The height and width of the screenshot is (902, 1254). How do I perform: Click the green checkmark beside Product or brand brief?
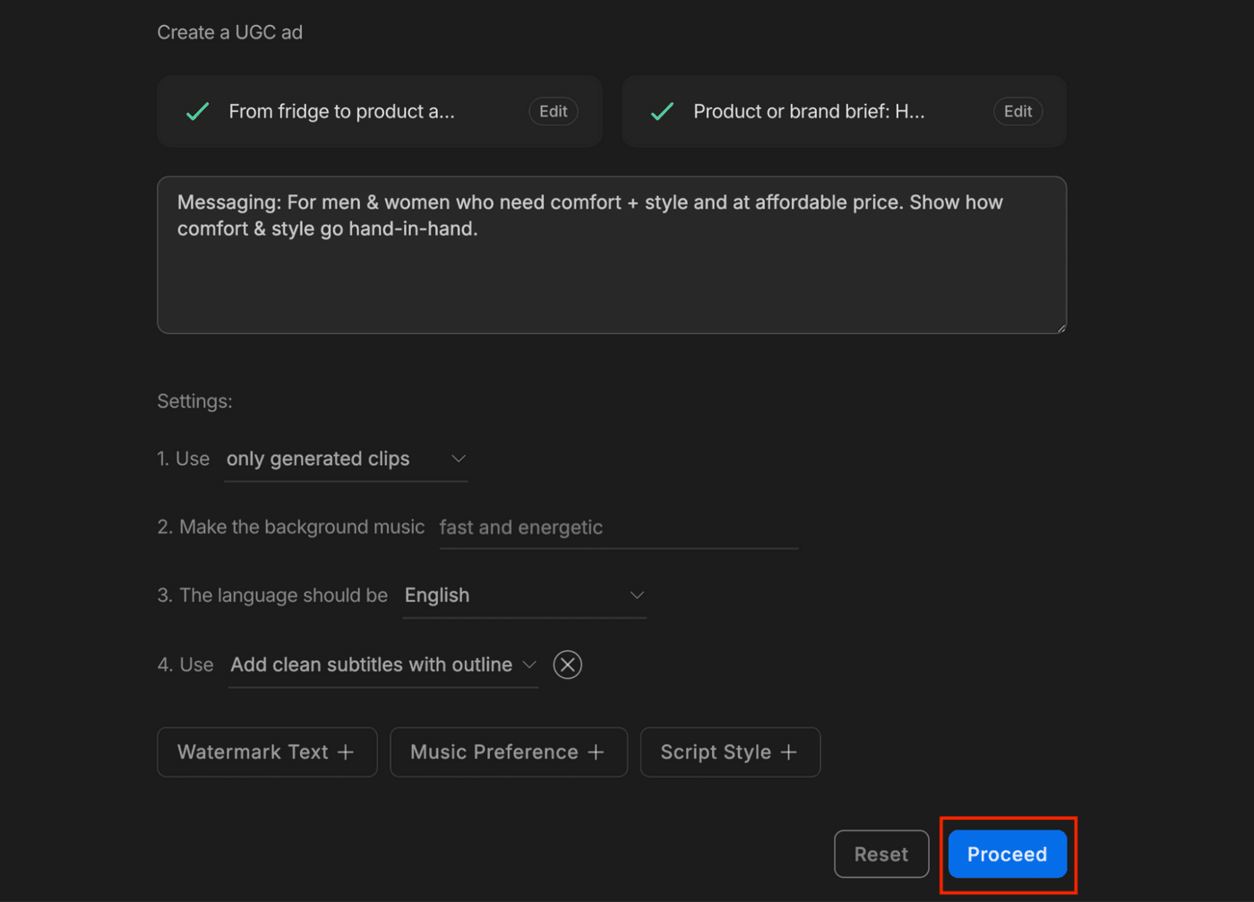click(x=662, y=111)
